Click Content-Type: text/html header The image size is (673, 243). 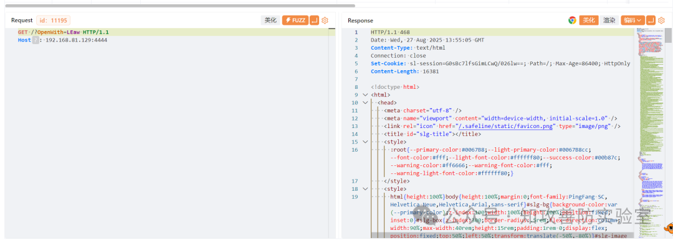pos(408,48)
